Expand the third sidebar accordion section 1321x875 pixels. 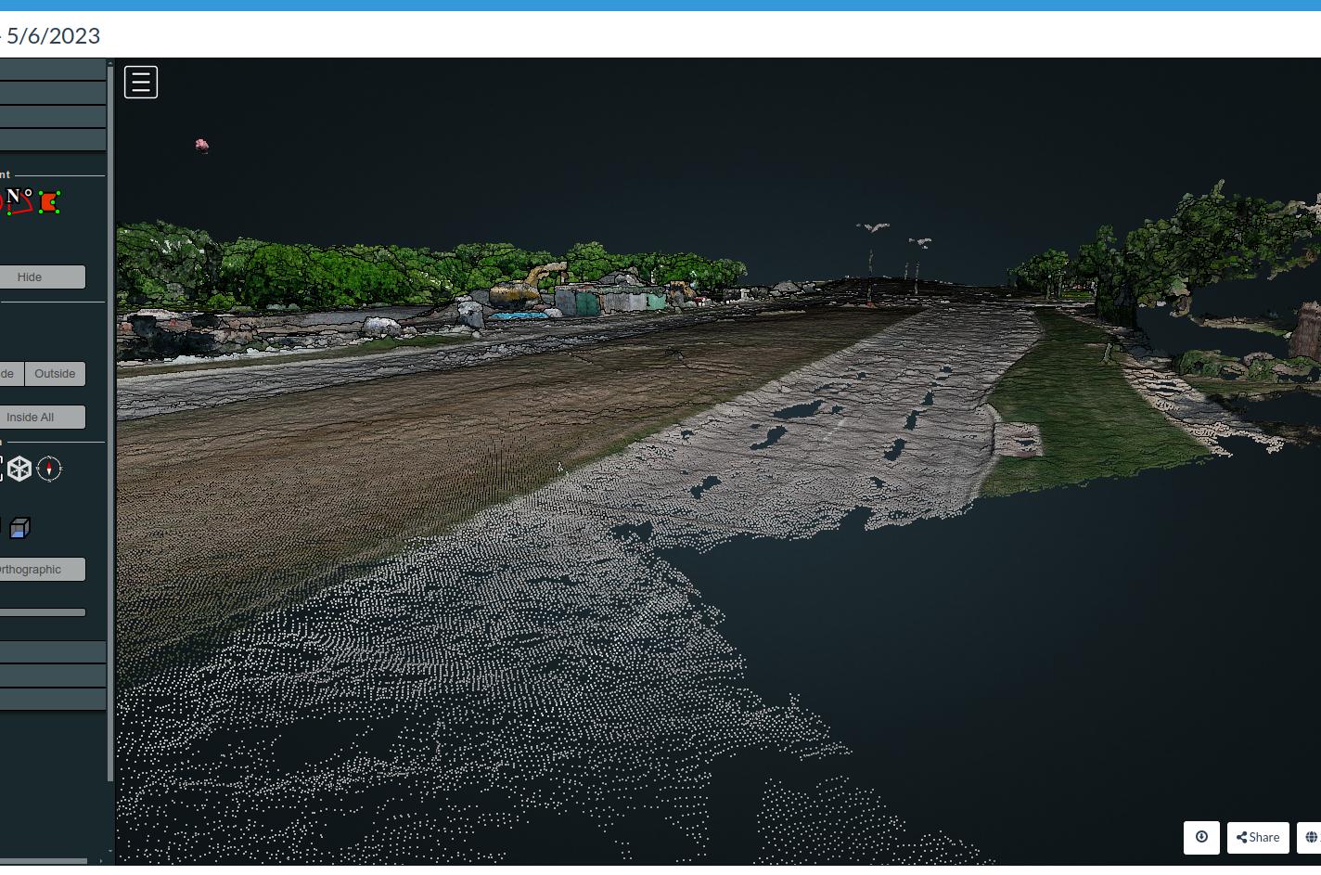[52, 116]
